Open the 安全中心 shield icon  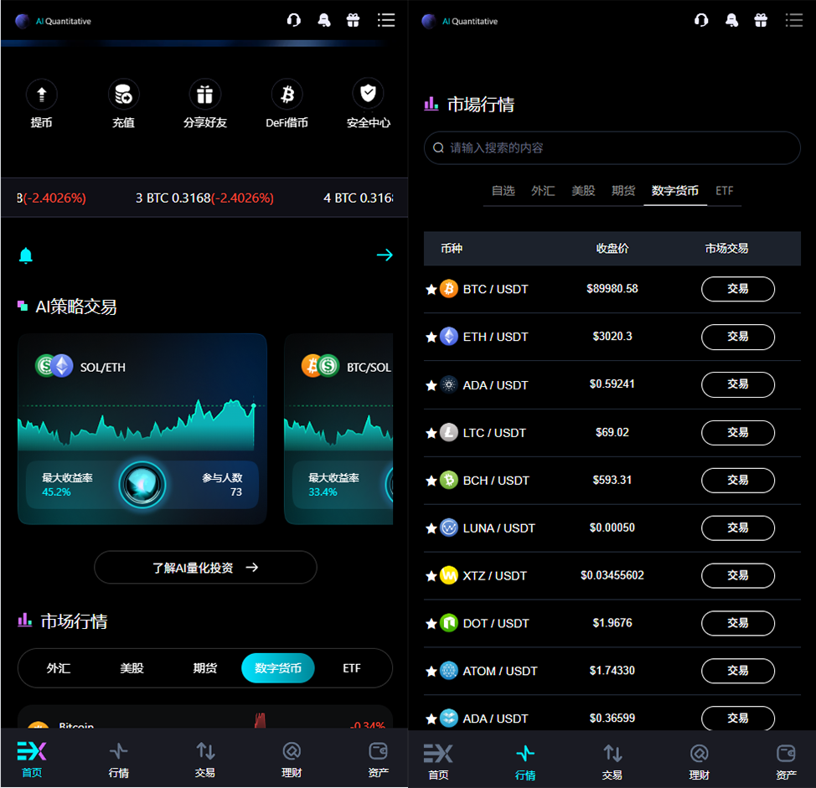click(x=368, y=93)
